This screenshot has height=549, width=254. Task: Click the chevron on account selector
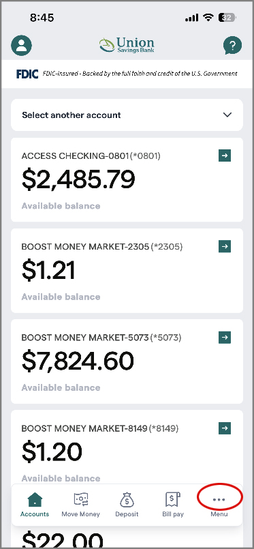227,115
